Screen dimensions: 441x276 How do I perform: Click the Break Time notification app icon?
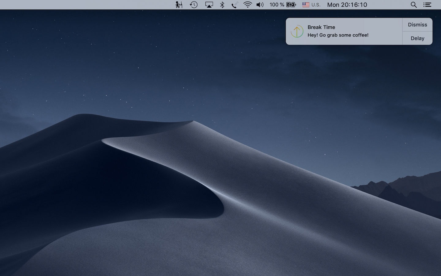pos(297,31)
